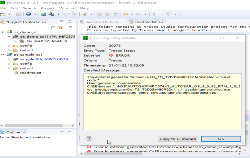Click the Undo arrow in the toolbar
Viewport: 250px width, 158px height.
point(67,14)
